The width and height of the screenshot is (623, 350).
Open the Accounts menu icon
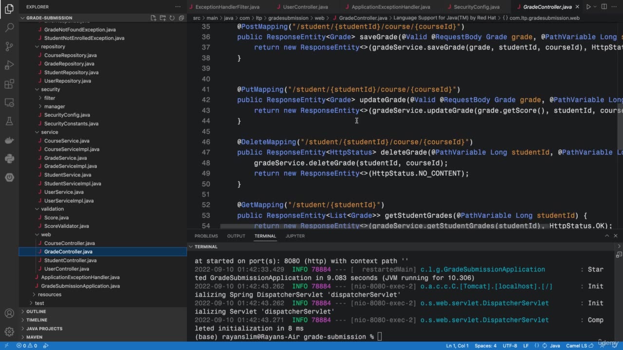click(x=9, y=314)
